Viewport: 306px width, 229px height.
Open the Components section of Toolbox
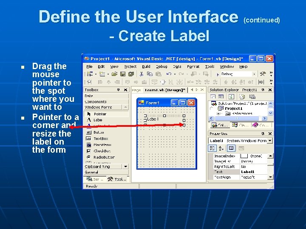[106, 102]
